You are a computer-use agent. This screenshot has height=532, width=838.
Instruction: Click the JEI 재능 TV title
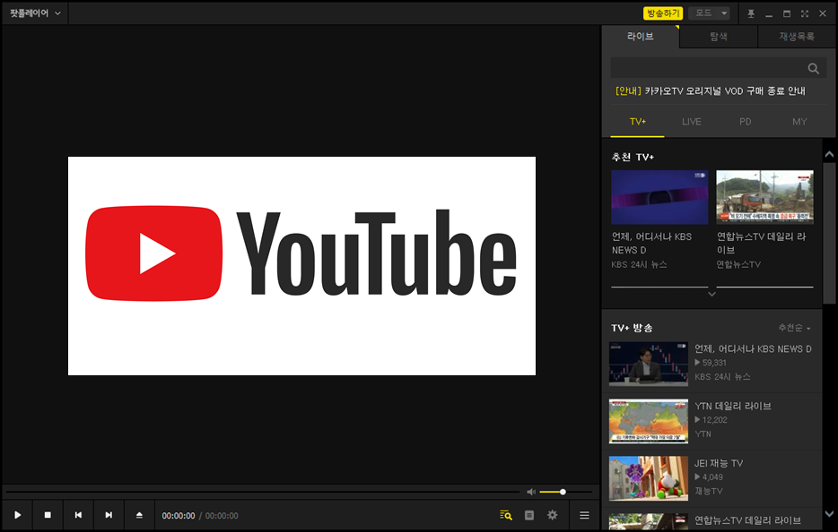pyautogui.click(x=719, y=463)
